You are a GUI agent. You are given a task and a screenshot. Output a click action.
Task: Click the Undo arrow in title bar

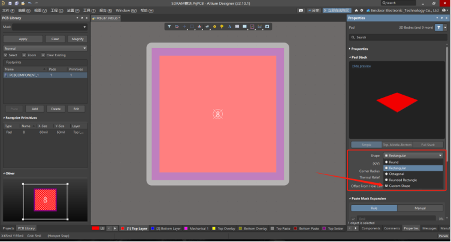click(x=29, y=3)
